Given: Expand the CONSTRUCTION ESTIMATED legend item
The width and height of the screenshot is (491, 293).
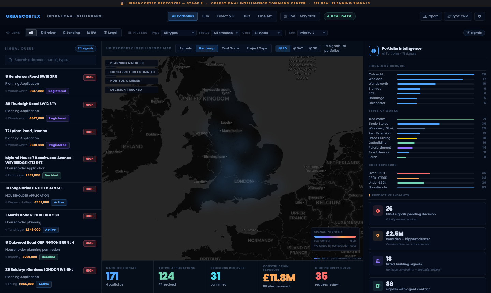Looking at the screenshot, I should (x=132, y=72).
